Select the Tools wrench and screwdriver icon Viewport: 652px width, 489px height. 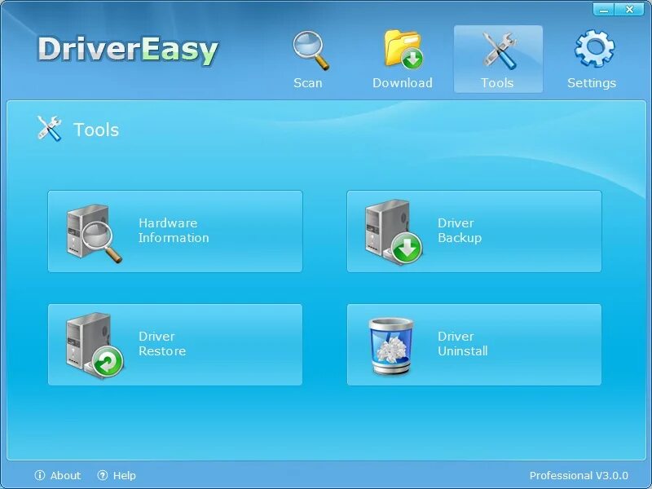click(x=499, y=51)
